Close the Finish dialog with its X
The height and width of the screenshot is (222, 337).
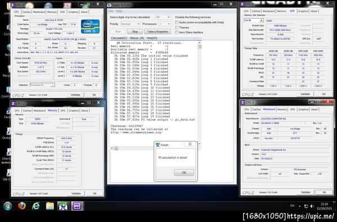pos(190,144)
